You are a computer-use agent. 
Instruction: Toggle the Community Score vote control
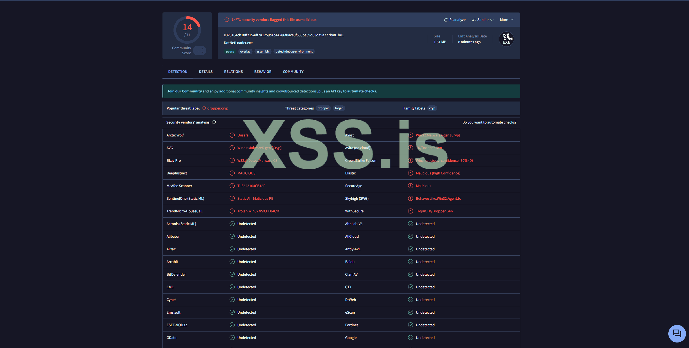[200, 51]
